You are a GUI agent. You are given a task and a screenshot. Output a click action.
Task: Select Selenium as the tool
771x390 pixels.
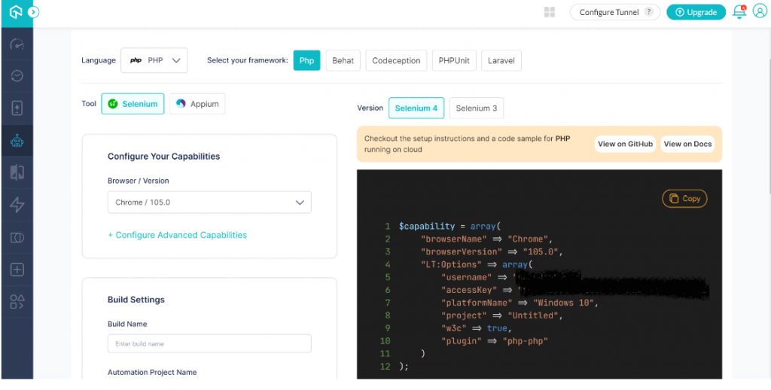[133, 104]
